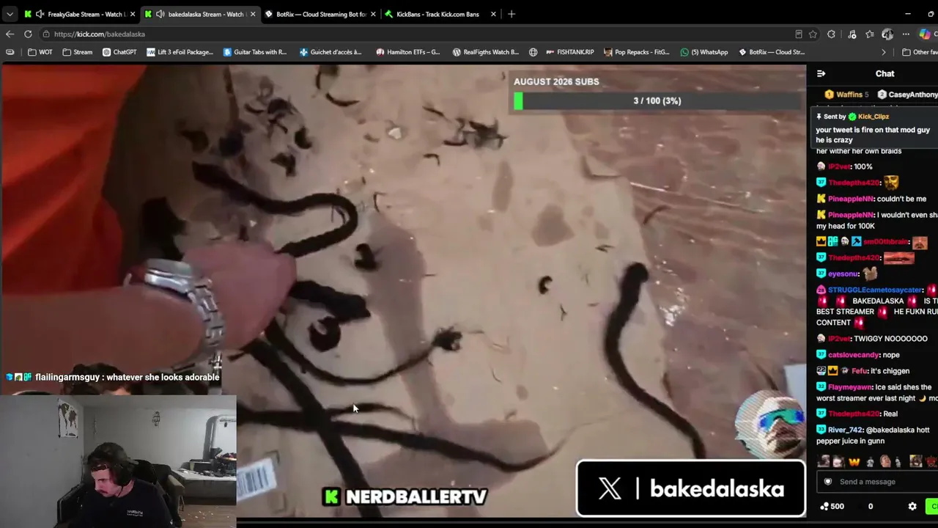
Task: Open the Guichet d'accès bookmark
Action: pyautogui.click(x=330, y=52)
